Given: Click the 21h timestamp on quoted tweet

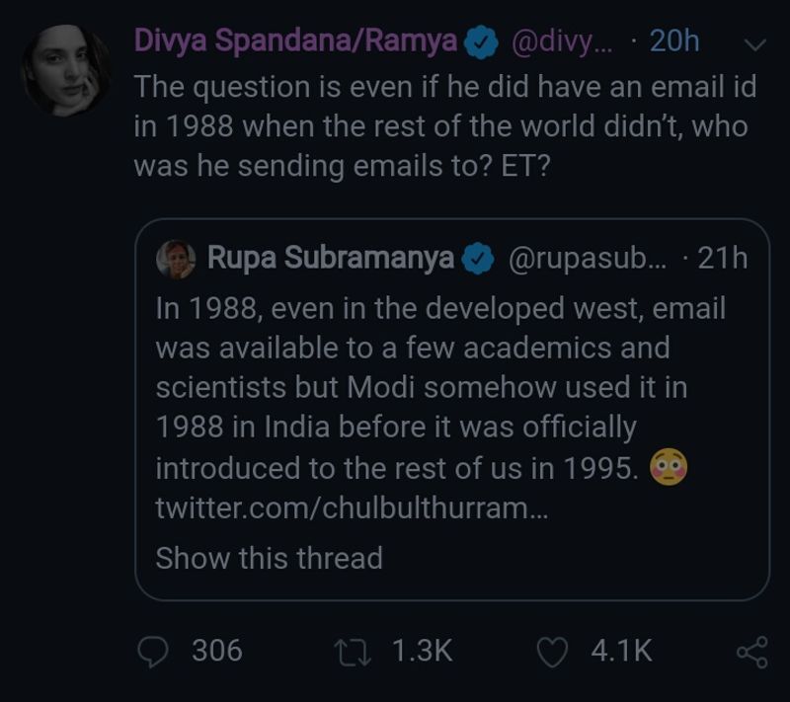Looking at the screenshot, I should click(x=722, y=259).
